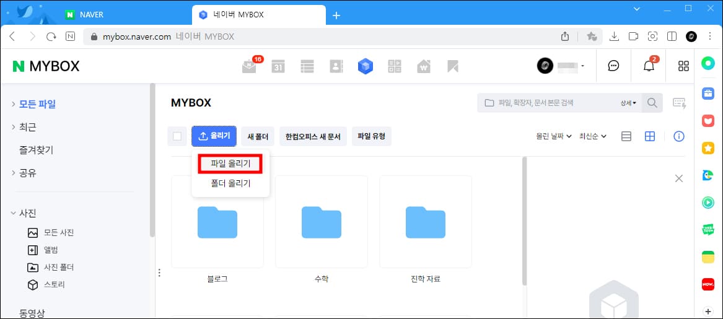Toggle browser split view icon
This screenshot has width=723, height=319.
pos(672,37)
